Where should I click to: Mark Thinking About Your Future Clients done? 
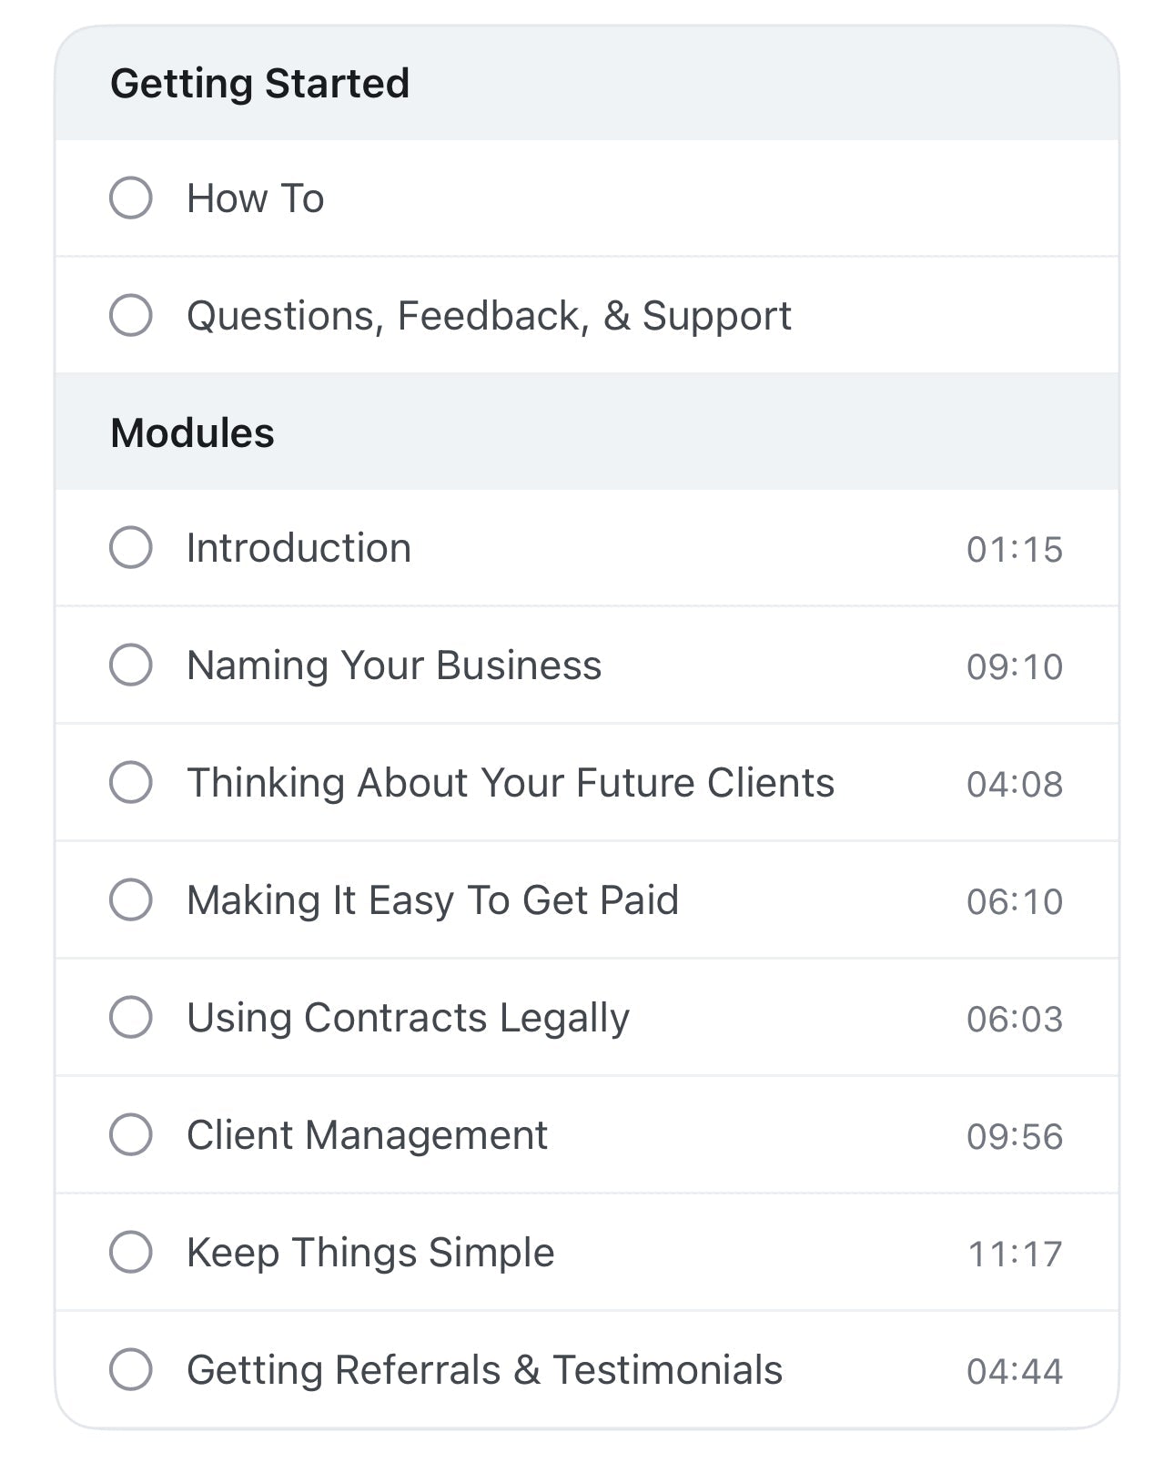coord(131,783)
